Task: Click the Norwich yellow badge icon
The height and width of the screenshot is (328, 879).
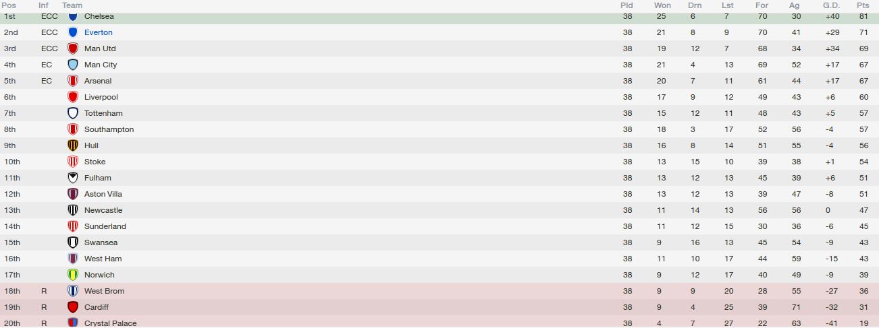Action: tap(73, 275)
